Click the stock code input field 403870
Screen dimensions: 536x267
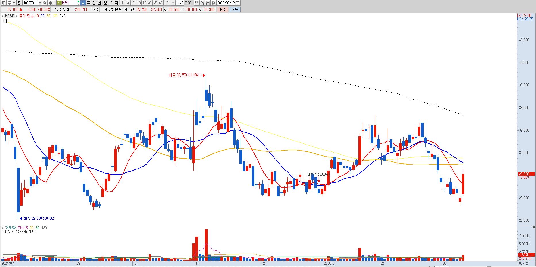click(30, 3)
